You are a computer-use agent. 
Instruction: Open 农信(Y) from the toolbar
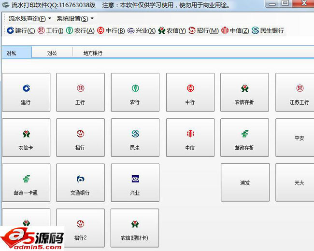pyautogui.click(x=172, y=30)
